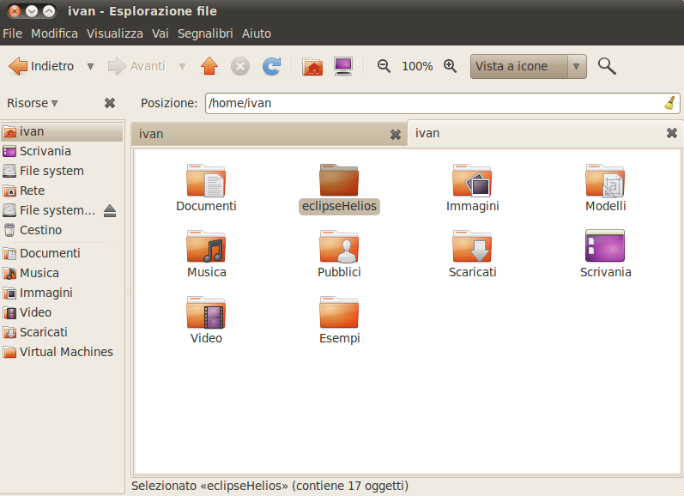Go back with the Indietro arrow
The width and height of the screenshot is (684, 496).
[x=41, y=66]
